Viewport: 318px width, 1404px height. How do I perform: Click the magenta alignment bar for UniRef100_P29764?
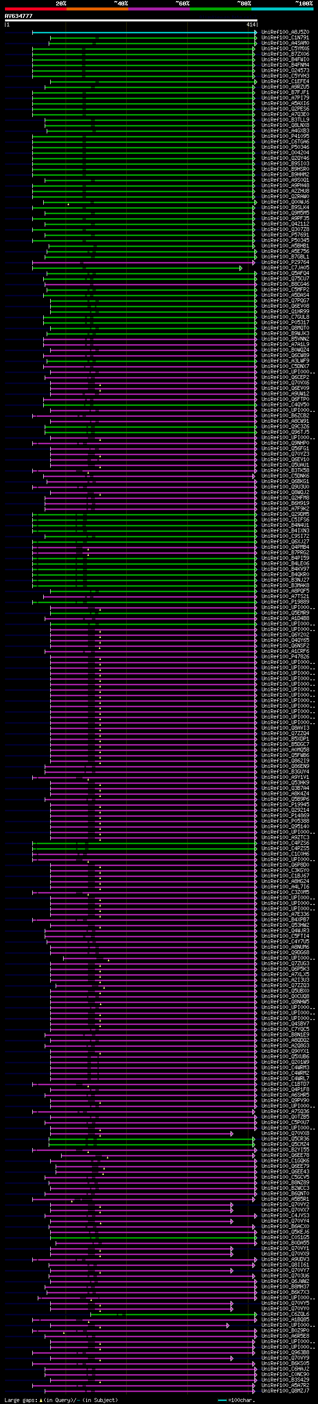[144, 262]
